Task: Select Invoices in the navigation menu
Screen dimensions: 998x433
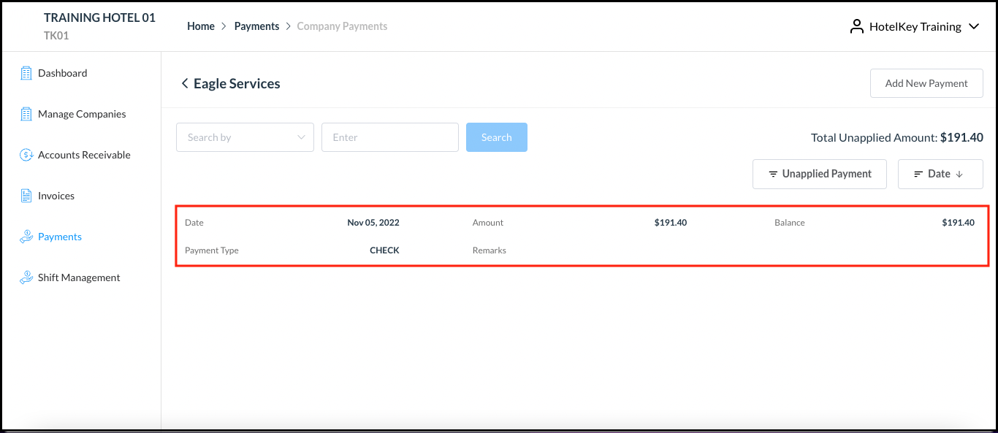Action: (x=56, y=195)
